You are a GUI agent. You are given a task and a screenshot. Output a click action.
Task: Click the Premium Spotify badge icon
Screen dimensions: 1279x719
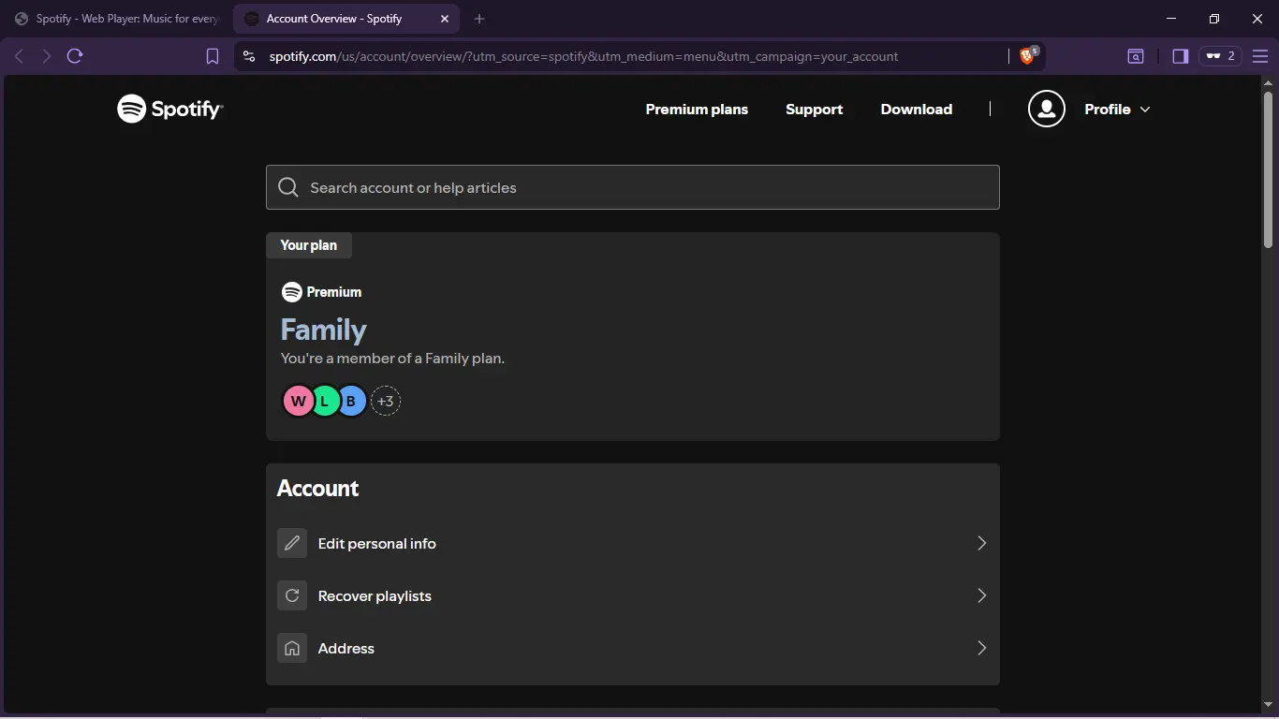291,292
